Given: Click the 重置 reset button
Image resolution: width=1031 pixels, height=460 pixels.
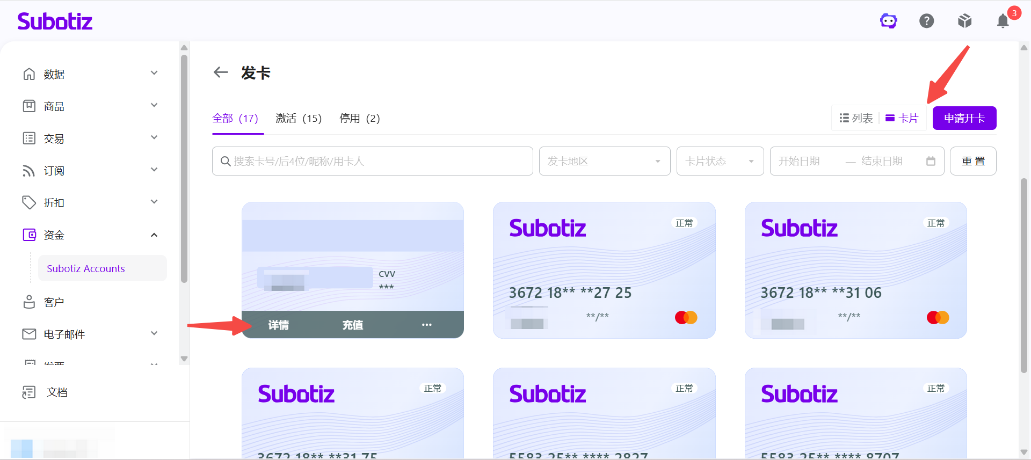Looking at the screenshot, I should [x=973, y=161].
